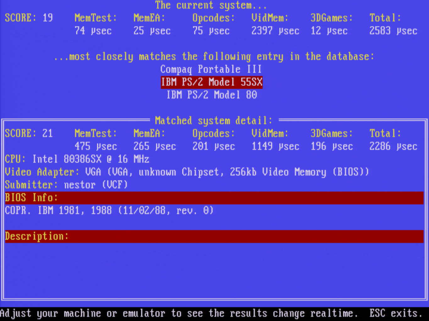Select the Compaq Portable III entry
This screenshot has width=429, height=321.
pyautogui.click(x=211, y=69)
